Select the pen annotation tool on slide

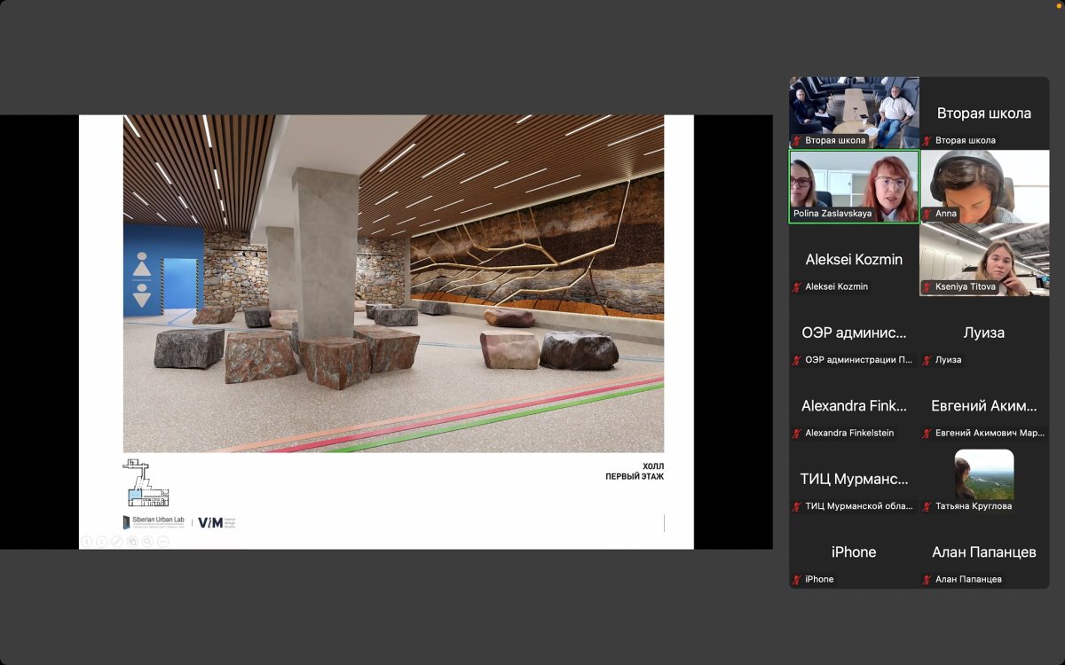tap(117, 541)
